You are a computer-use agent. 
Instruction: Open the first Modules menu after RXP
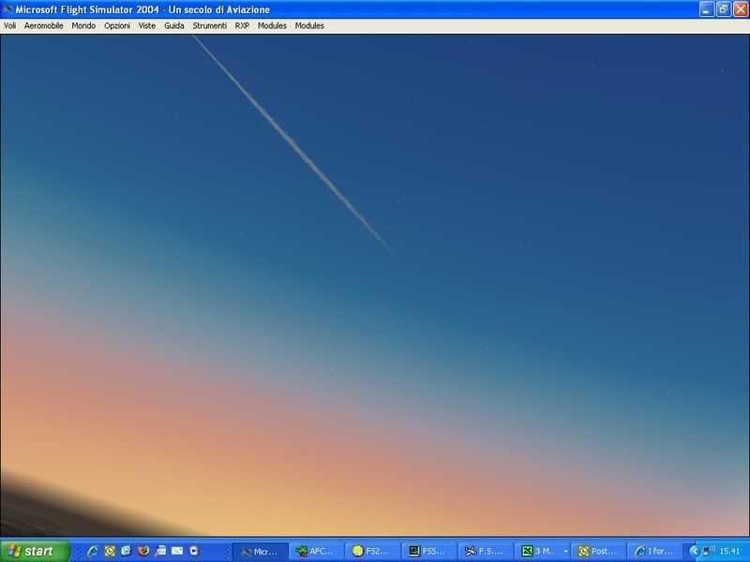point(272,26)
